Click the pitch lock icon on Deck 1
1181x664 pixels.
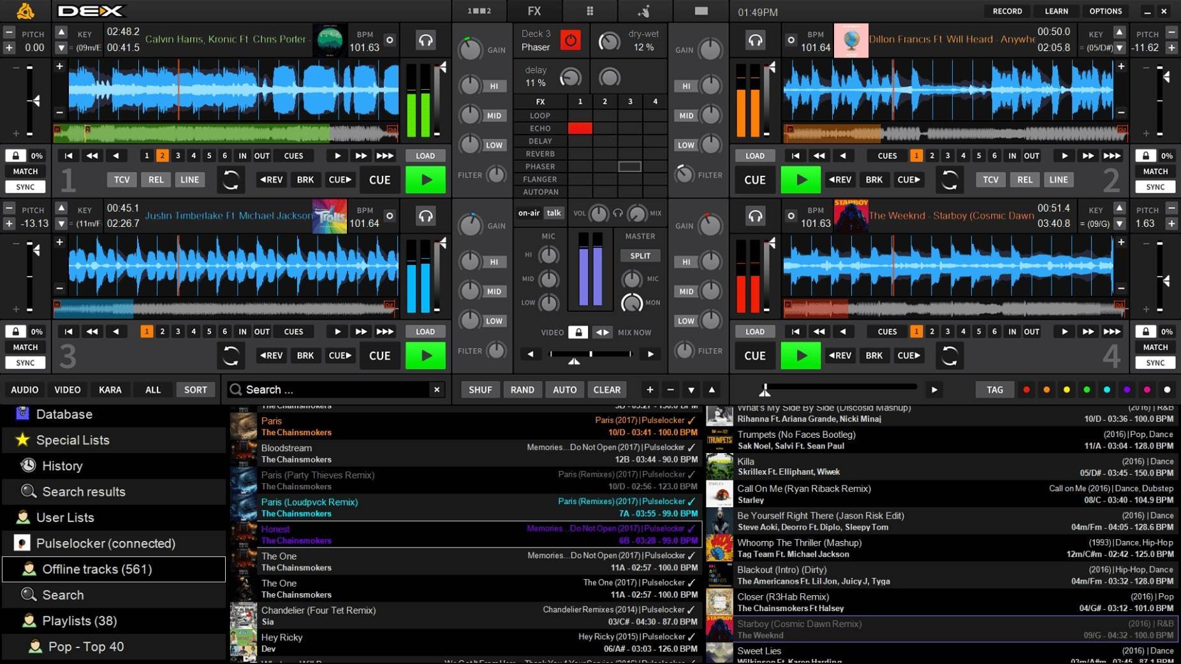pyautogui.click(x=14, y=155)
